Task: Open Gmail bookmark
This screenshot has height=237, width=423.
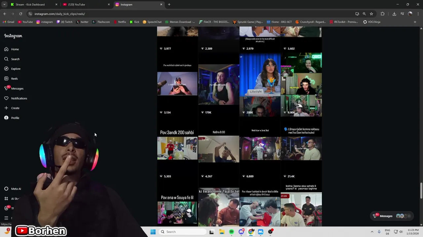Action: [x=9, y=22]
